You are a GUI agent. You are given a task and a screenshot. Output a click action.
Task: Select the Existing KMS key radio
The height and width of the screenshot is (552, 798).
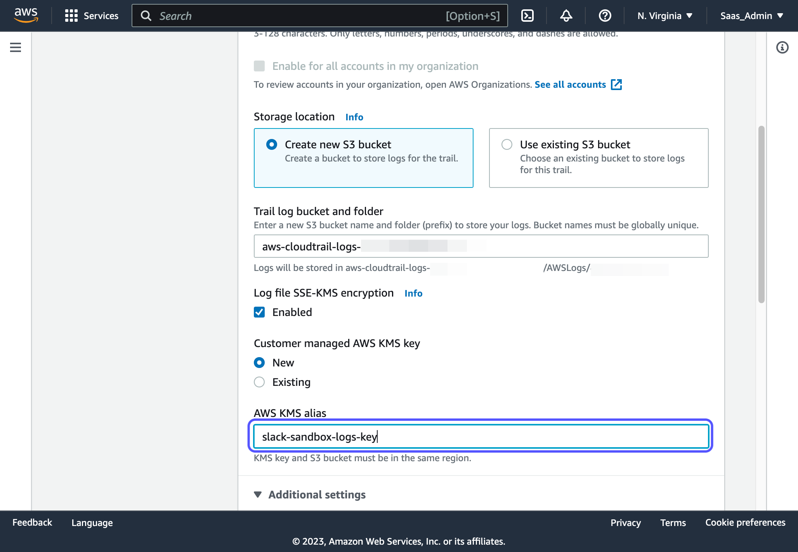[x=259, y=382]
